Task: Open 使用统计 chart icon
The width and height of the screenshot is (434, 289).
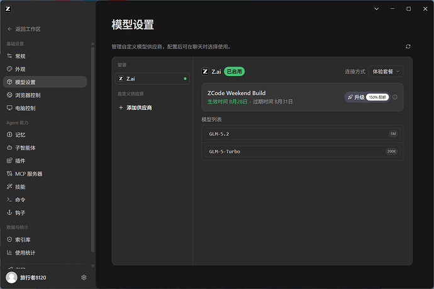Action: [9, 253]
